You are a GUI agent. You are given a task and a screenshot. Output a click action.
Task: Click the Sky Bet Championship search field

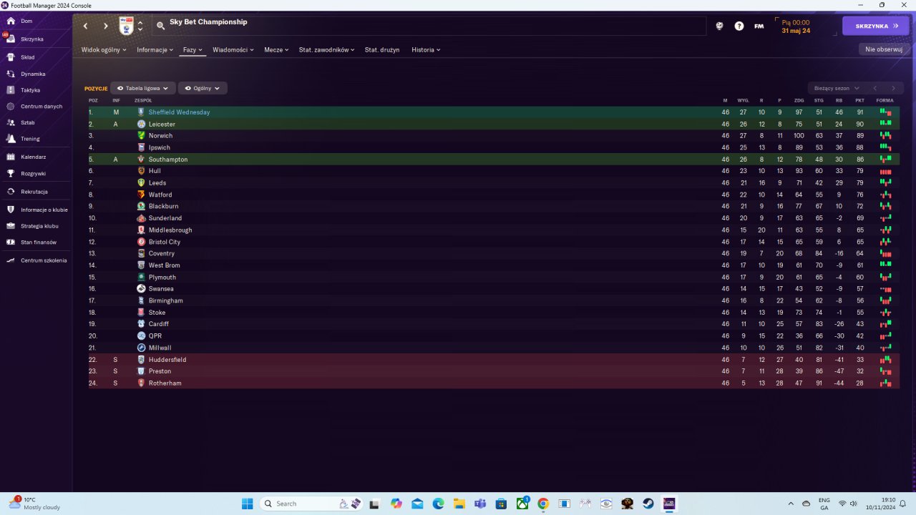click(429, 26)
